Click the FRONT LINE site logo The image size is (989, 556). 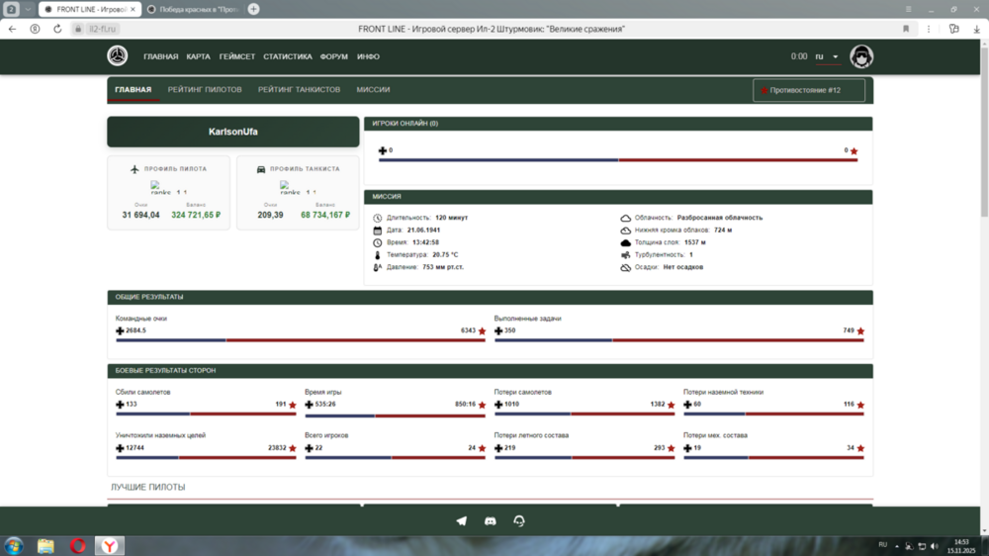(118, 56)
